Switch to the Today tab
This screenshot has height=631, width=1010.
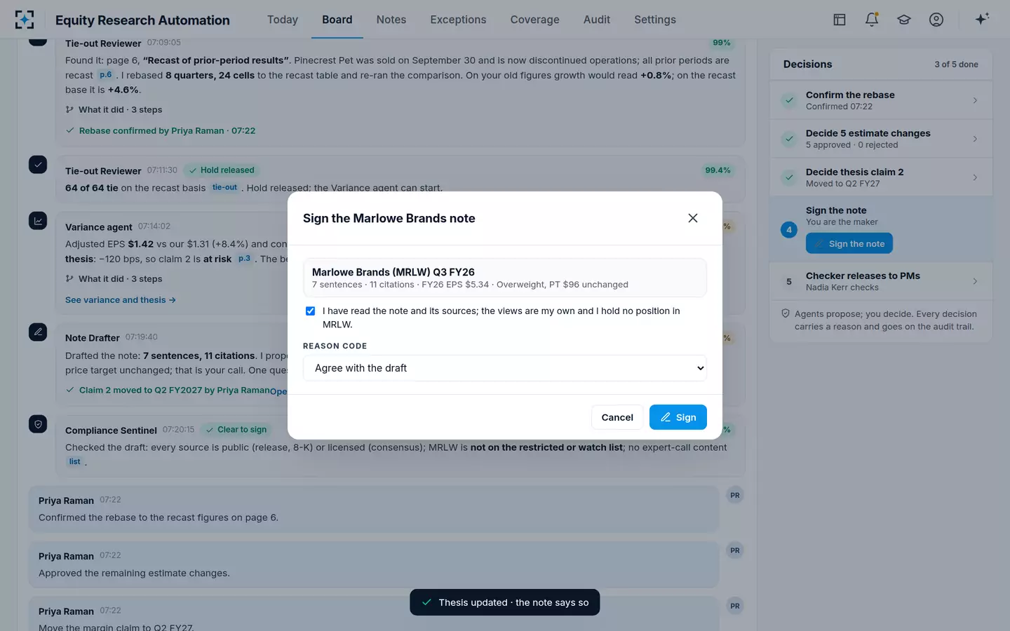coord(283,20)
